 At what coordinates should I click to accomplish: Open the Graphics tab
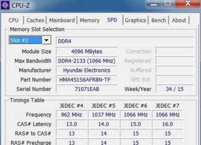pos(136,20)
